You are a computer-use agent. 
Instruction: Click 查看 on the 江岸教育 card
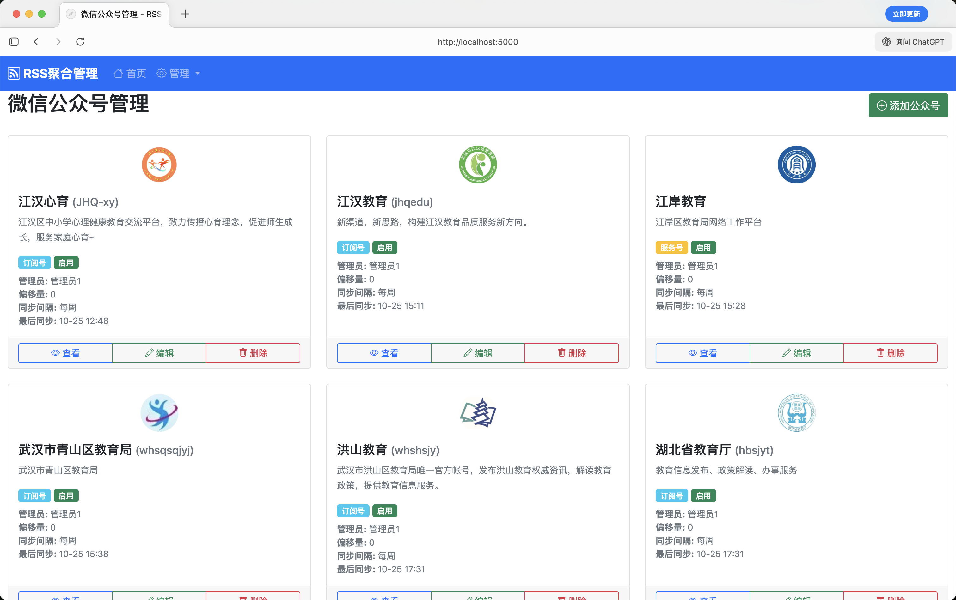(x=702, y=352)
